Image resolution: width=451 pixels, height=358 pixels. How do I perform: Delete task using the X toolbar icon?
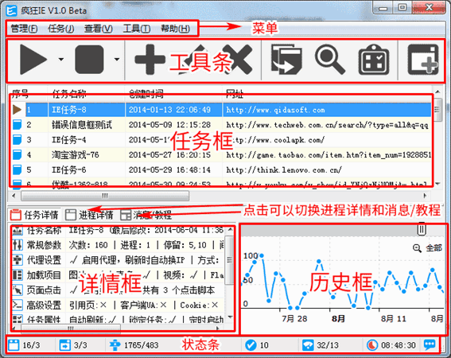click(238, 60)
